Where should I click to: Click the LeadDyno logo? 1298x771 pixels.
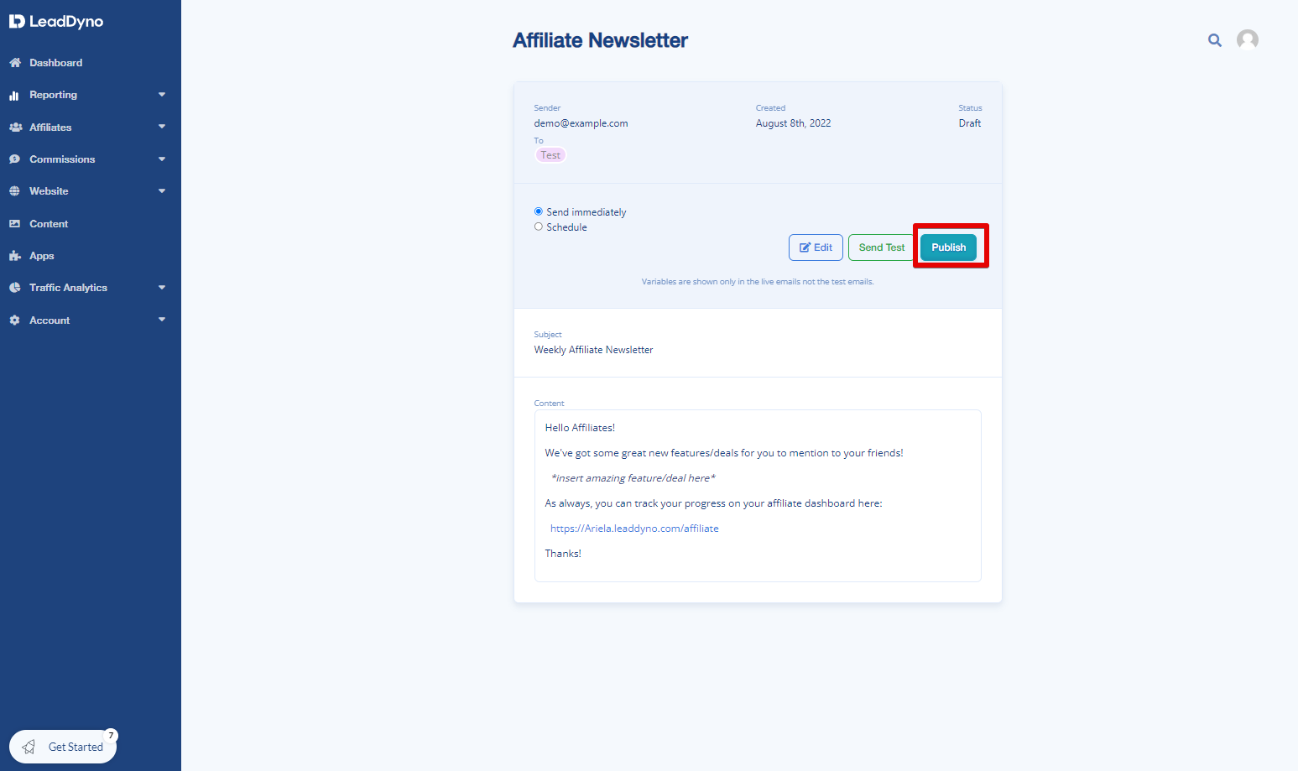coord(56,22)
